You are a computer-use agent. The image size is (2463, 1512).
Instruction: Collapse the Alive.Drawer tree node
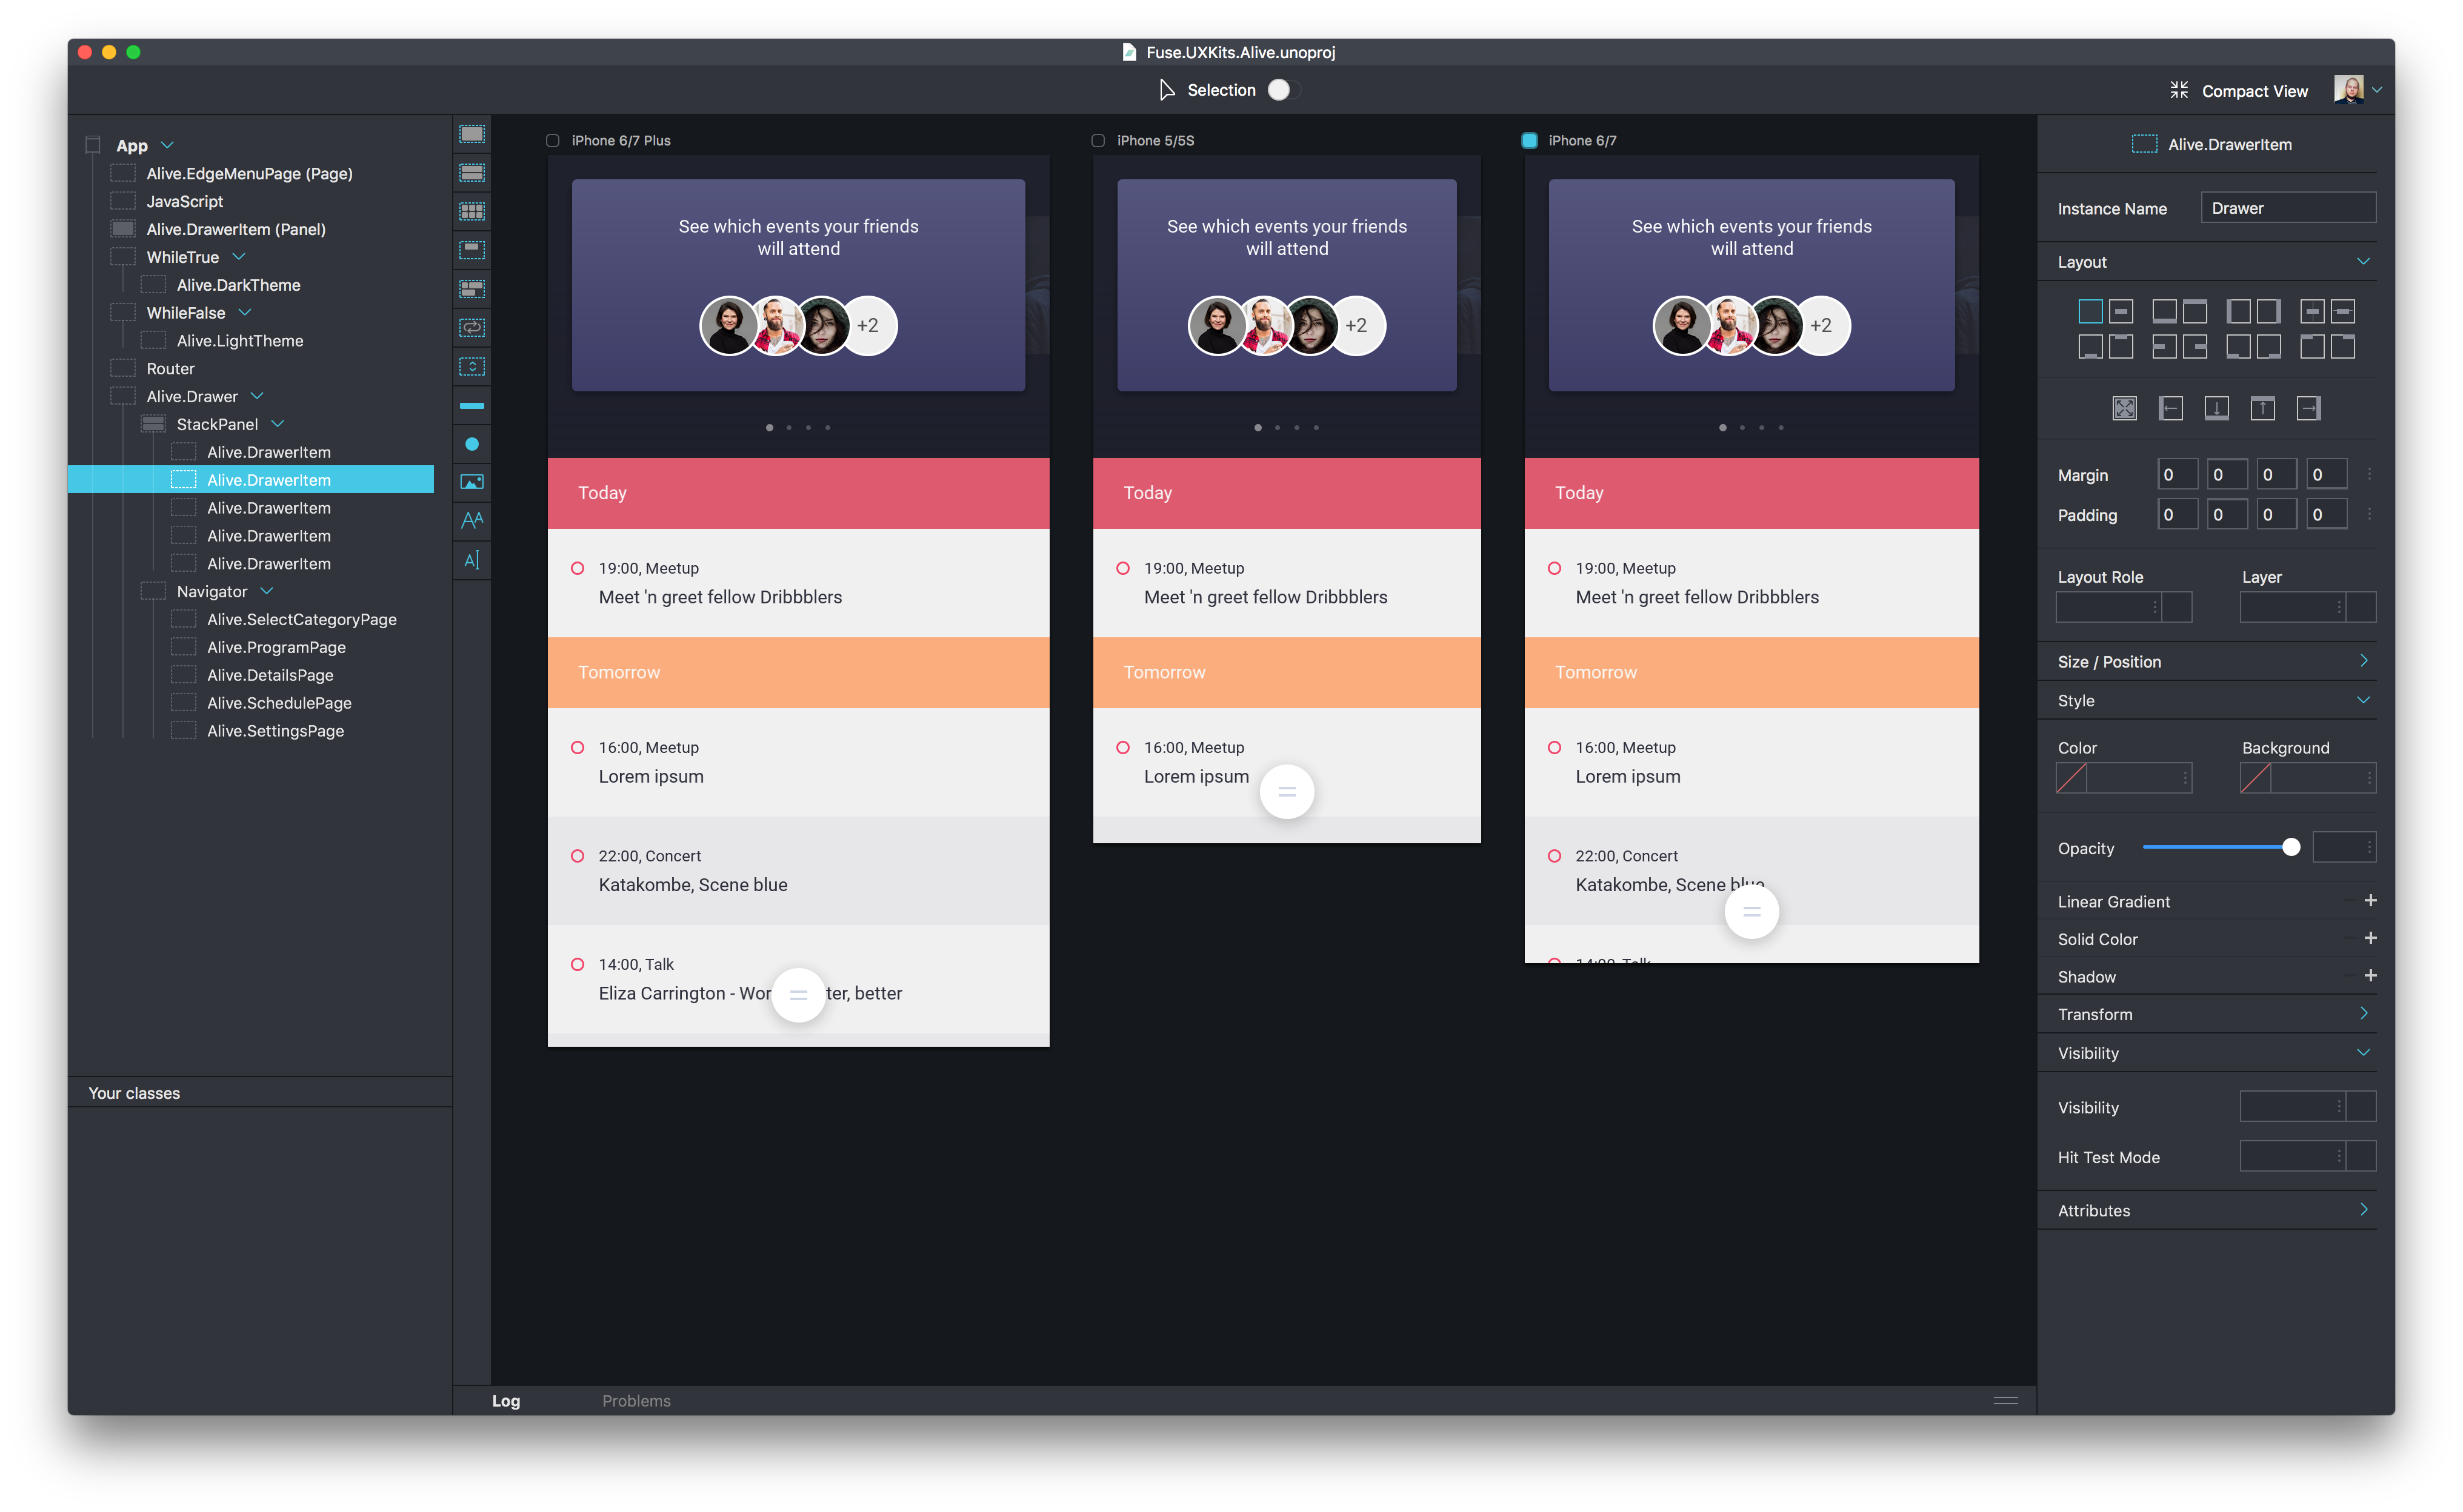point(257,395)
